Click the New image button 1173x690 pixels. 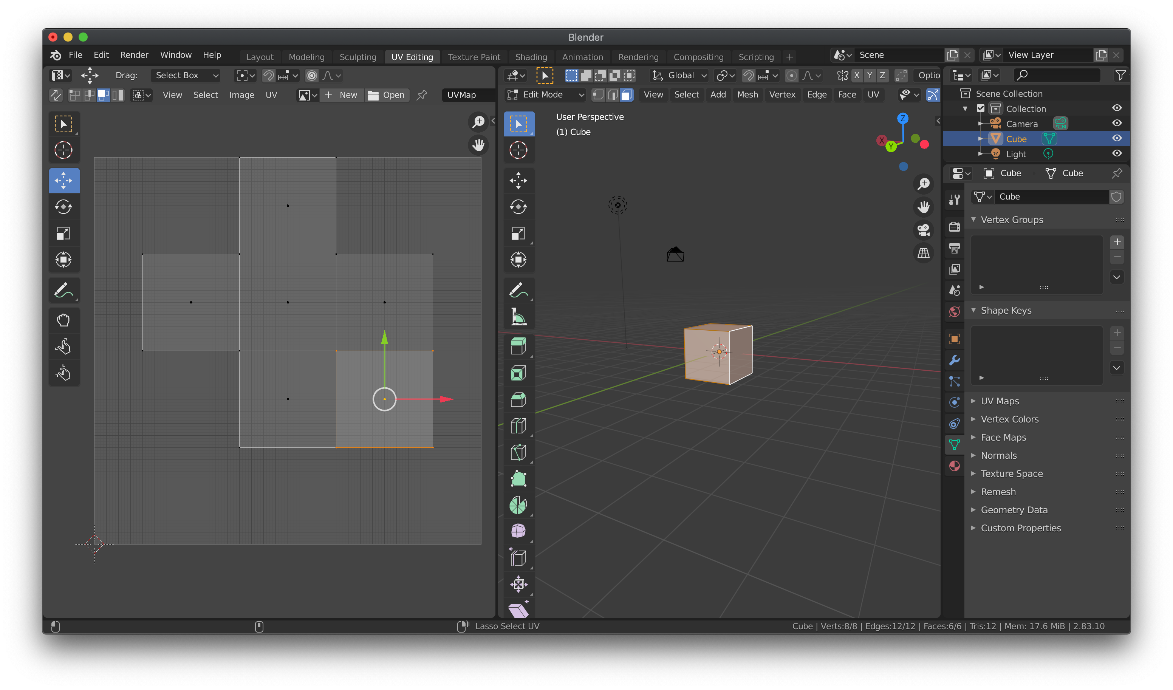(342, 95)
